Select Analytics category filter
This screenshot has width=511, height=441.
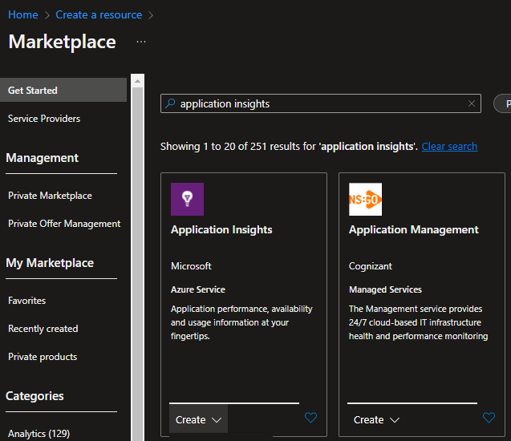coord(39,434)
